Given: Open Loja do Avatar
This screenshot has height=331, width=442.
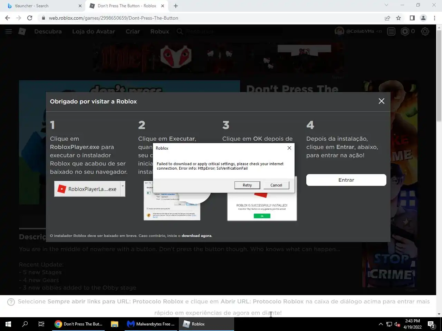Looking at the screenshot, I should pos(94,31).
